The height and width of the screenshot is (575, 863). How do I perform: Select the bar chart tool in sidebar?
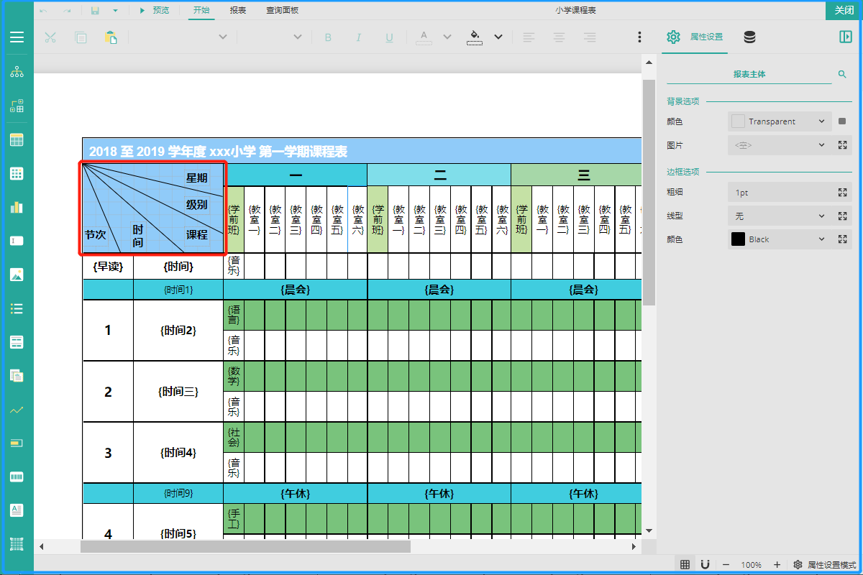(17, 207)
